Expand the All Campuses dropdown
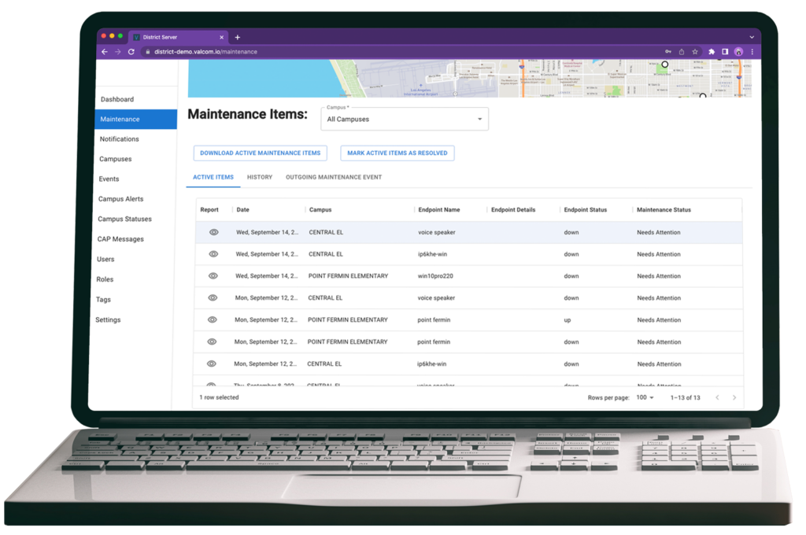The height and width of the screenshot is (535, 806). pos(405,120)
